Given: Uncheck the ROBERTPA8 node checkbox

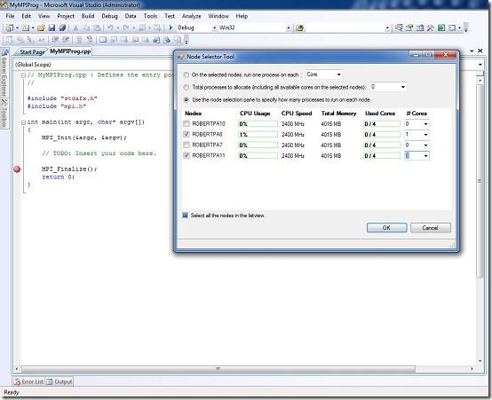Looking at the screenshot, I should click(x=186, y=135).
